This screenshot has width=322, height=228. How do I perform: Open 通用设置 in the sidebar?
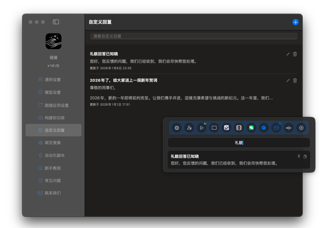coord(53,80)
